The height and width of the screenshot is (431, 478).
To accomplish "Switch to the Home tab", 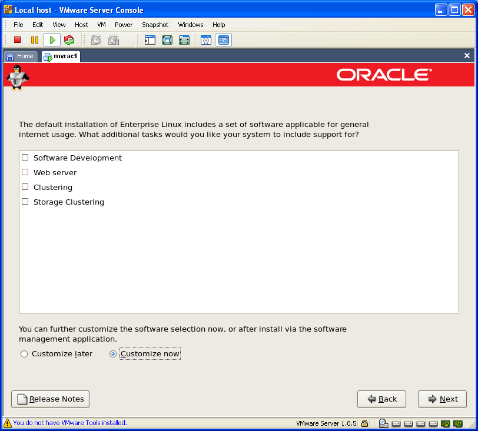I will pyautogui.click(x=20, y=56).
